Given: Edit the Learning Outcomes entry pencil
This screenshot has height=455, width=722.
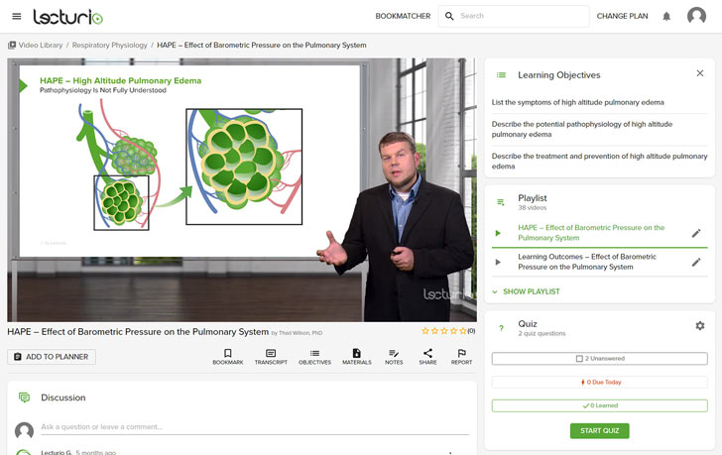Looking at the screenshot, I should [696, 263].
